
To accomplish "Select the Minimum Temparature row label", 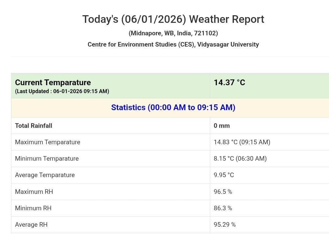I will [x=47, y=159].
